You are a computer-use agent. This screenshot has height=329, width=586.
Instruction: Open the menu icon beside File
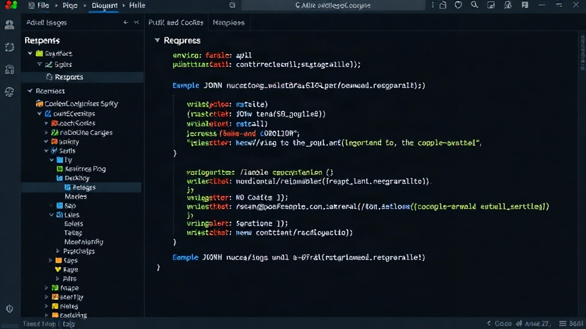(x=31, y=5)
